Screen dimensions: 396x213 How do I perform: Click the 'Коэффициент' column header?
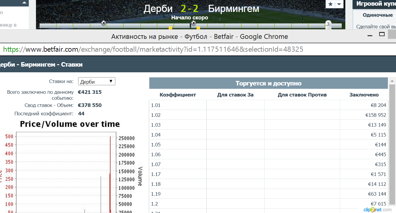(178, 95)
